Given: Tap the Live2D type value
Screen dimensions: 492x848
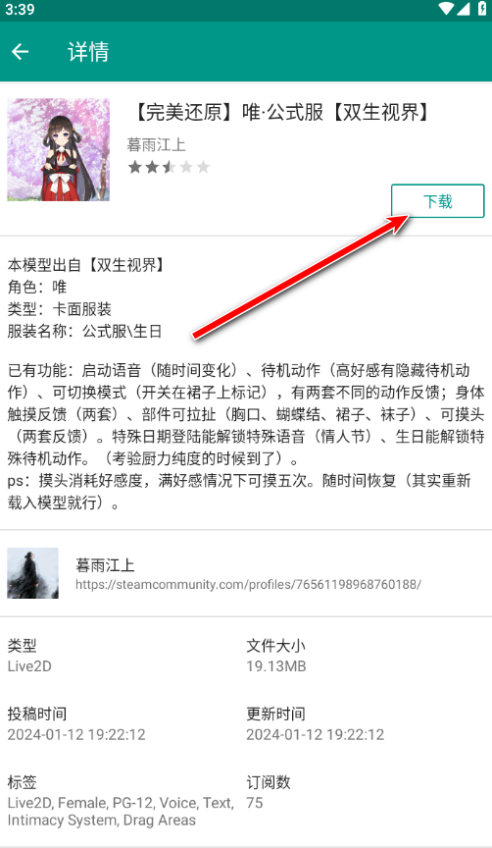Looking at the screenshot, I should tap(29, 666).
